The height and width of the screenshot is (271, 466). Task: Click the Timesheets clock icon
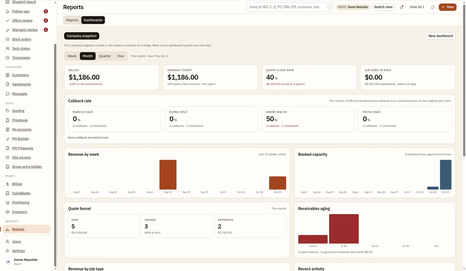point(8,58)
